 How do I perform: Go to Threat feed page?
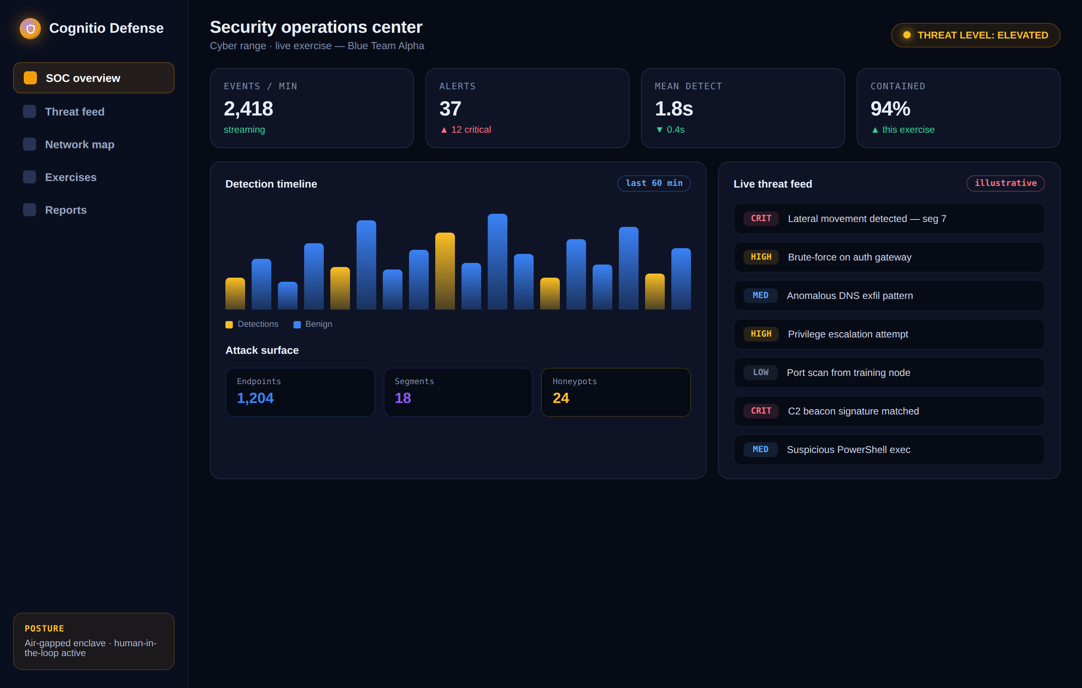tap(93, 111)
